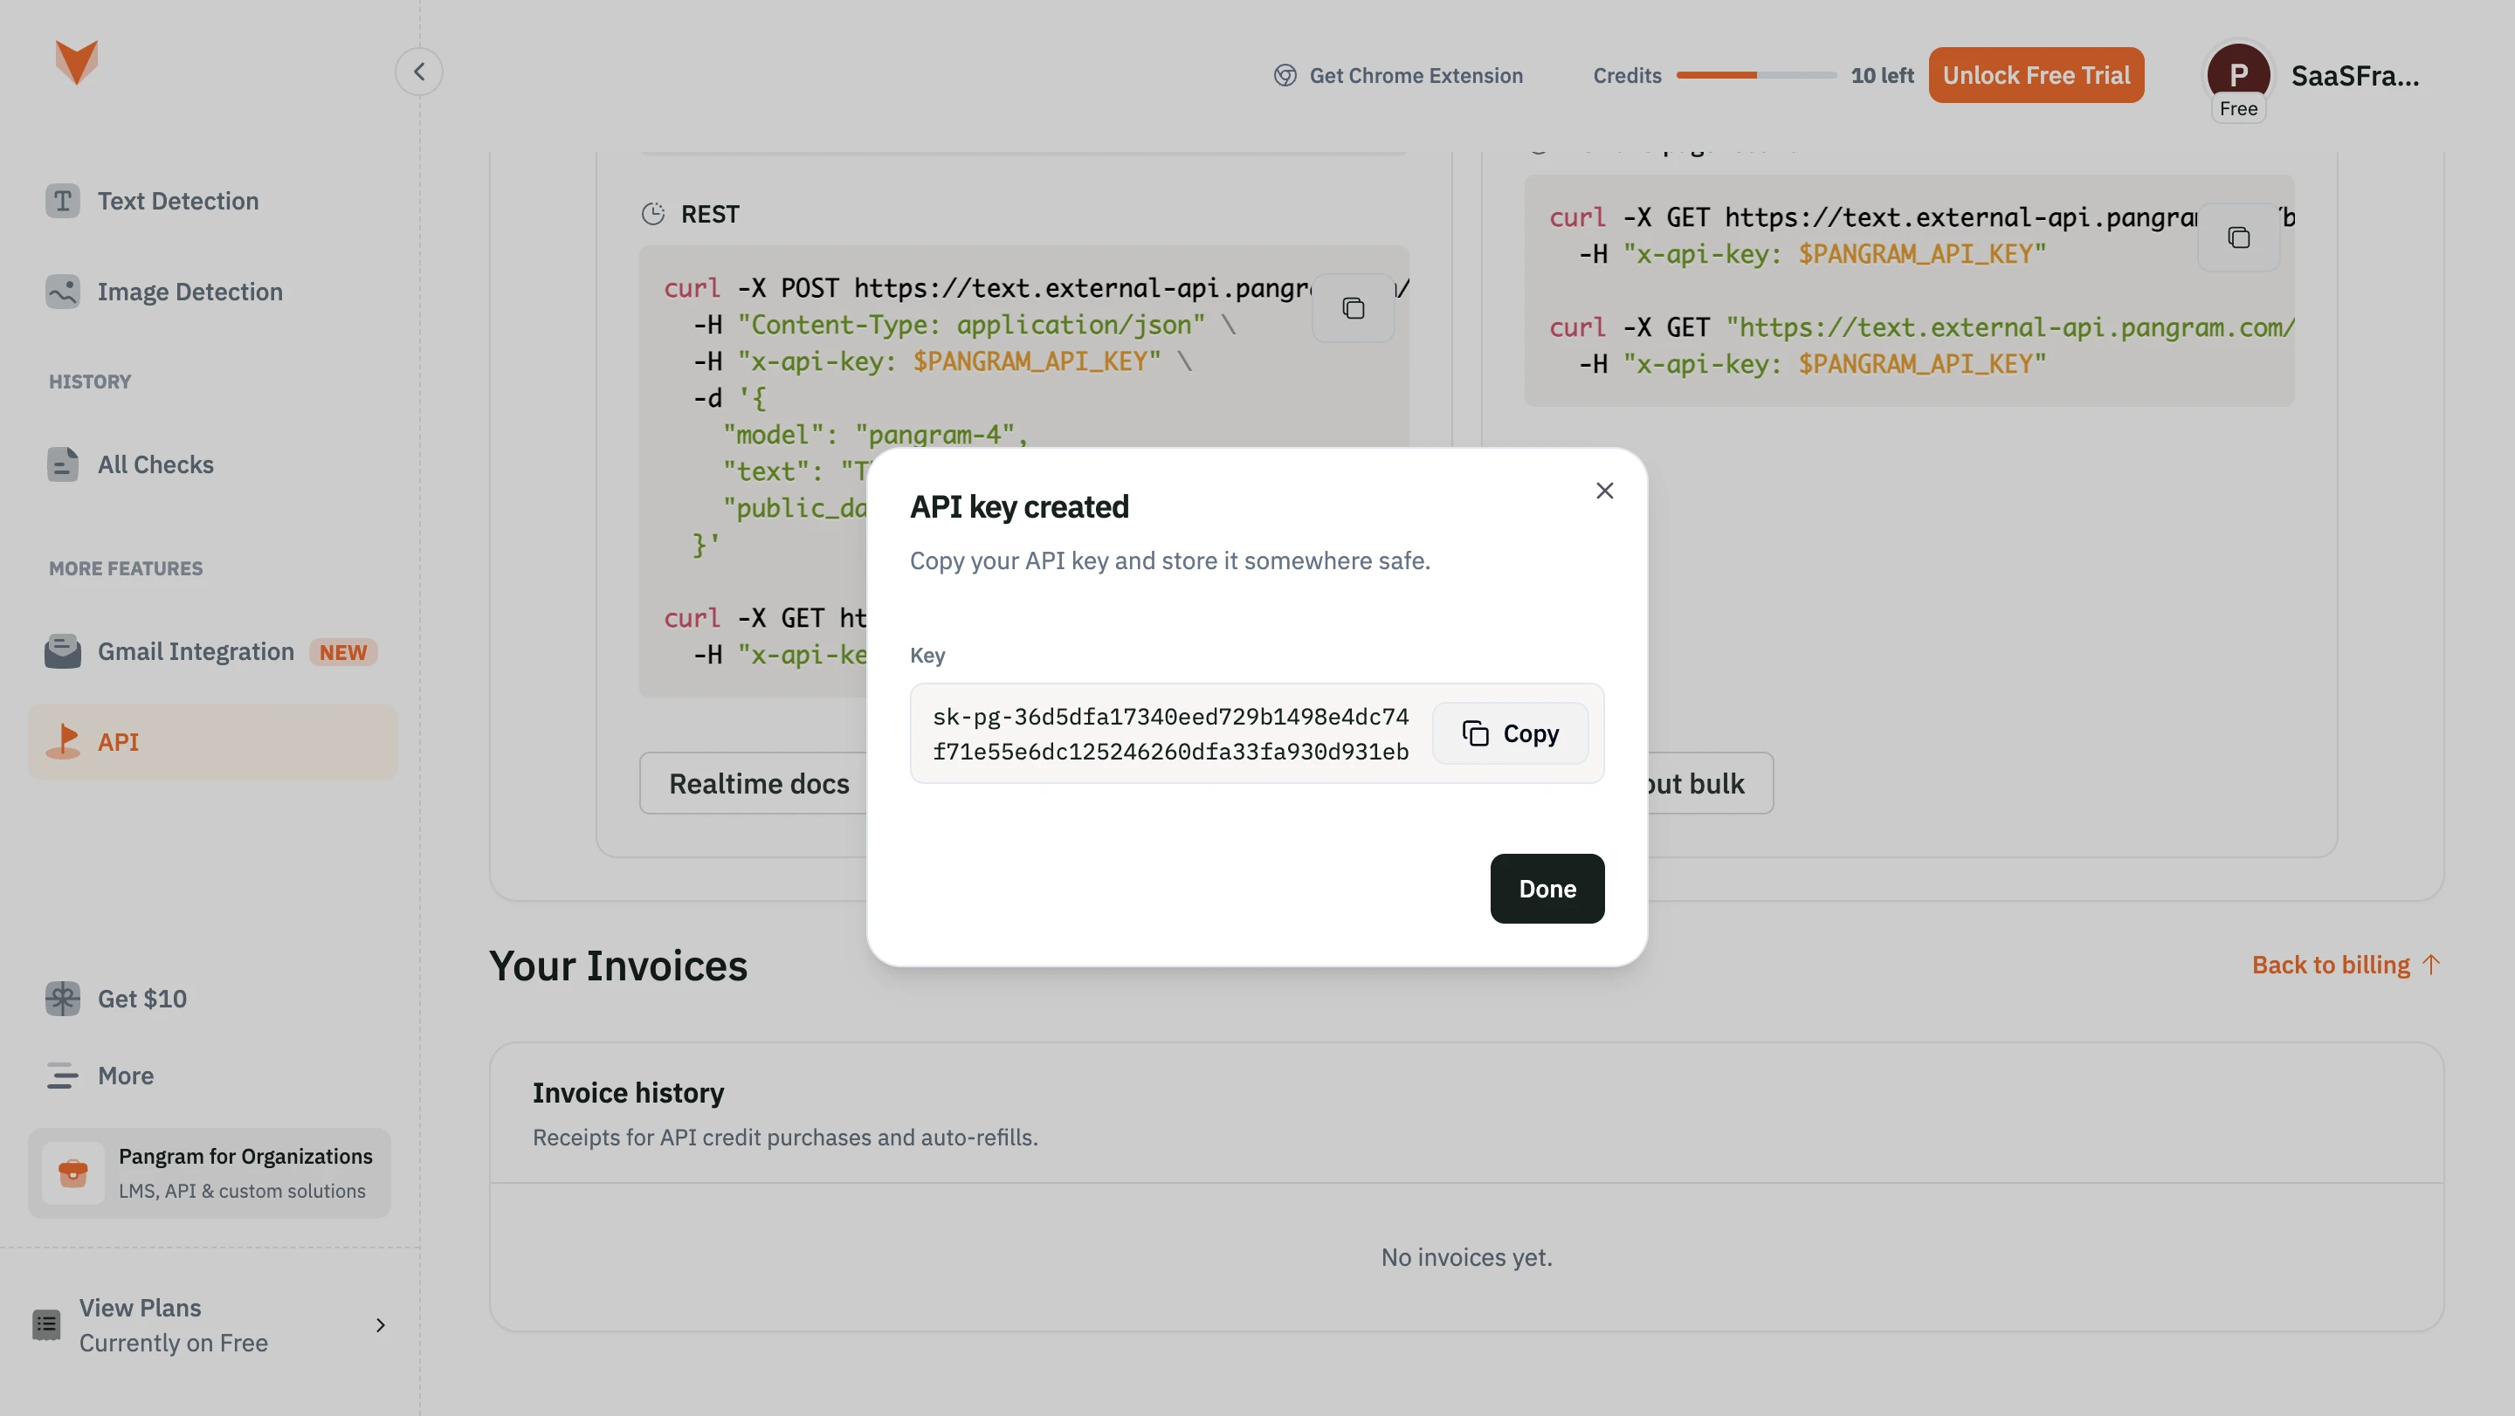Click the All Checks document icon
This screenshot has width=2515, height=1416.
pyautogui.click(x=63, y=464)
